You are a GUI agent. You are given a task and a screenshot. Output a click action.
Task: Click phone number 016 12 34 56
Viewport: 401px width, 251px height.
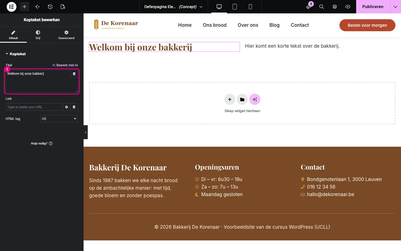coord(318,187)
